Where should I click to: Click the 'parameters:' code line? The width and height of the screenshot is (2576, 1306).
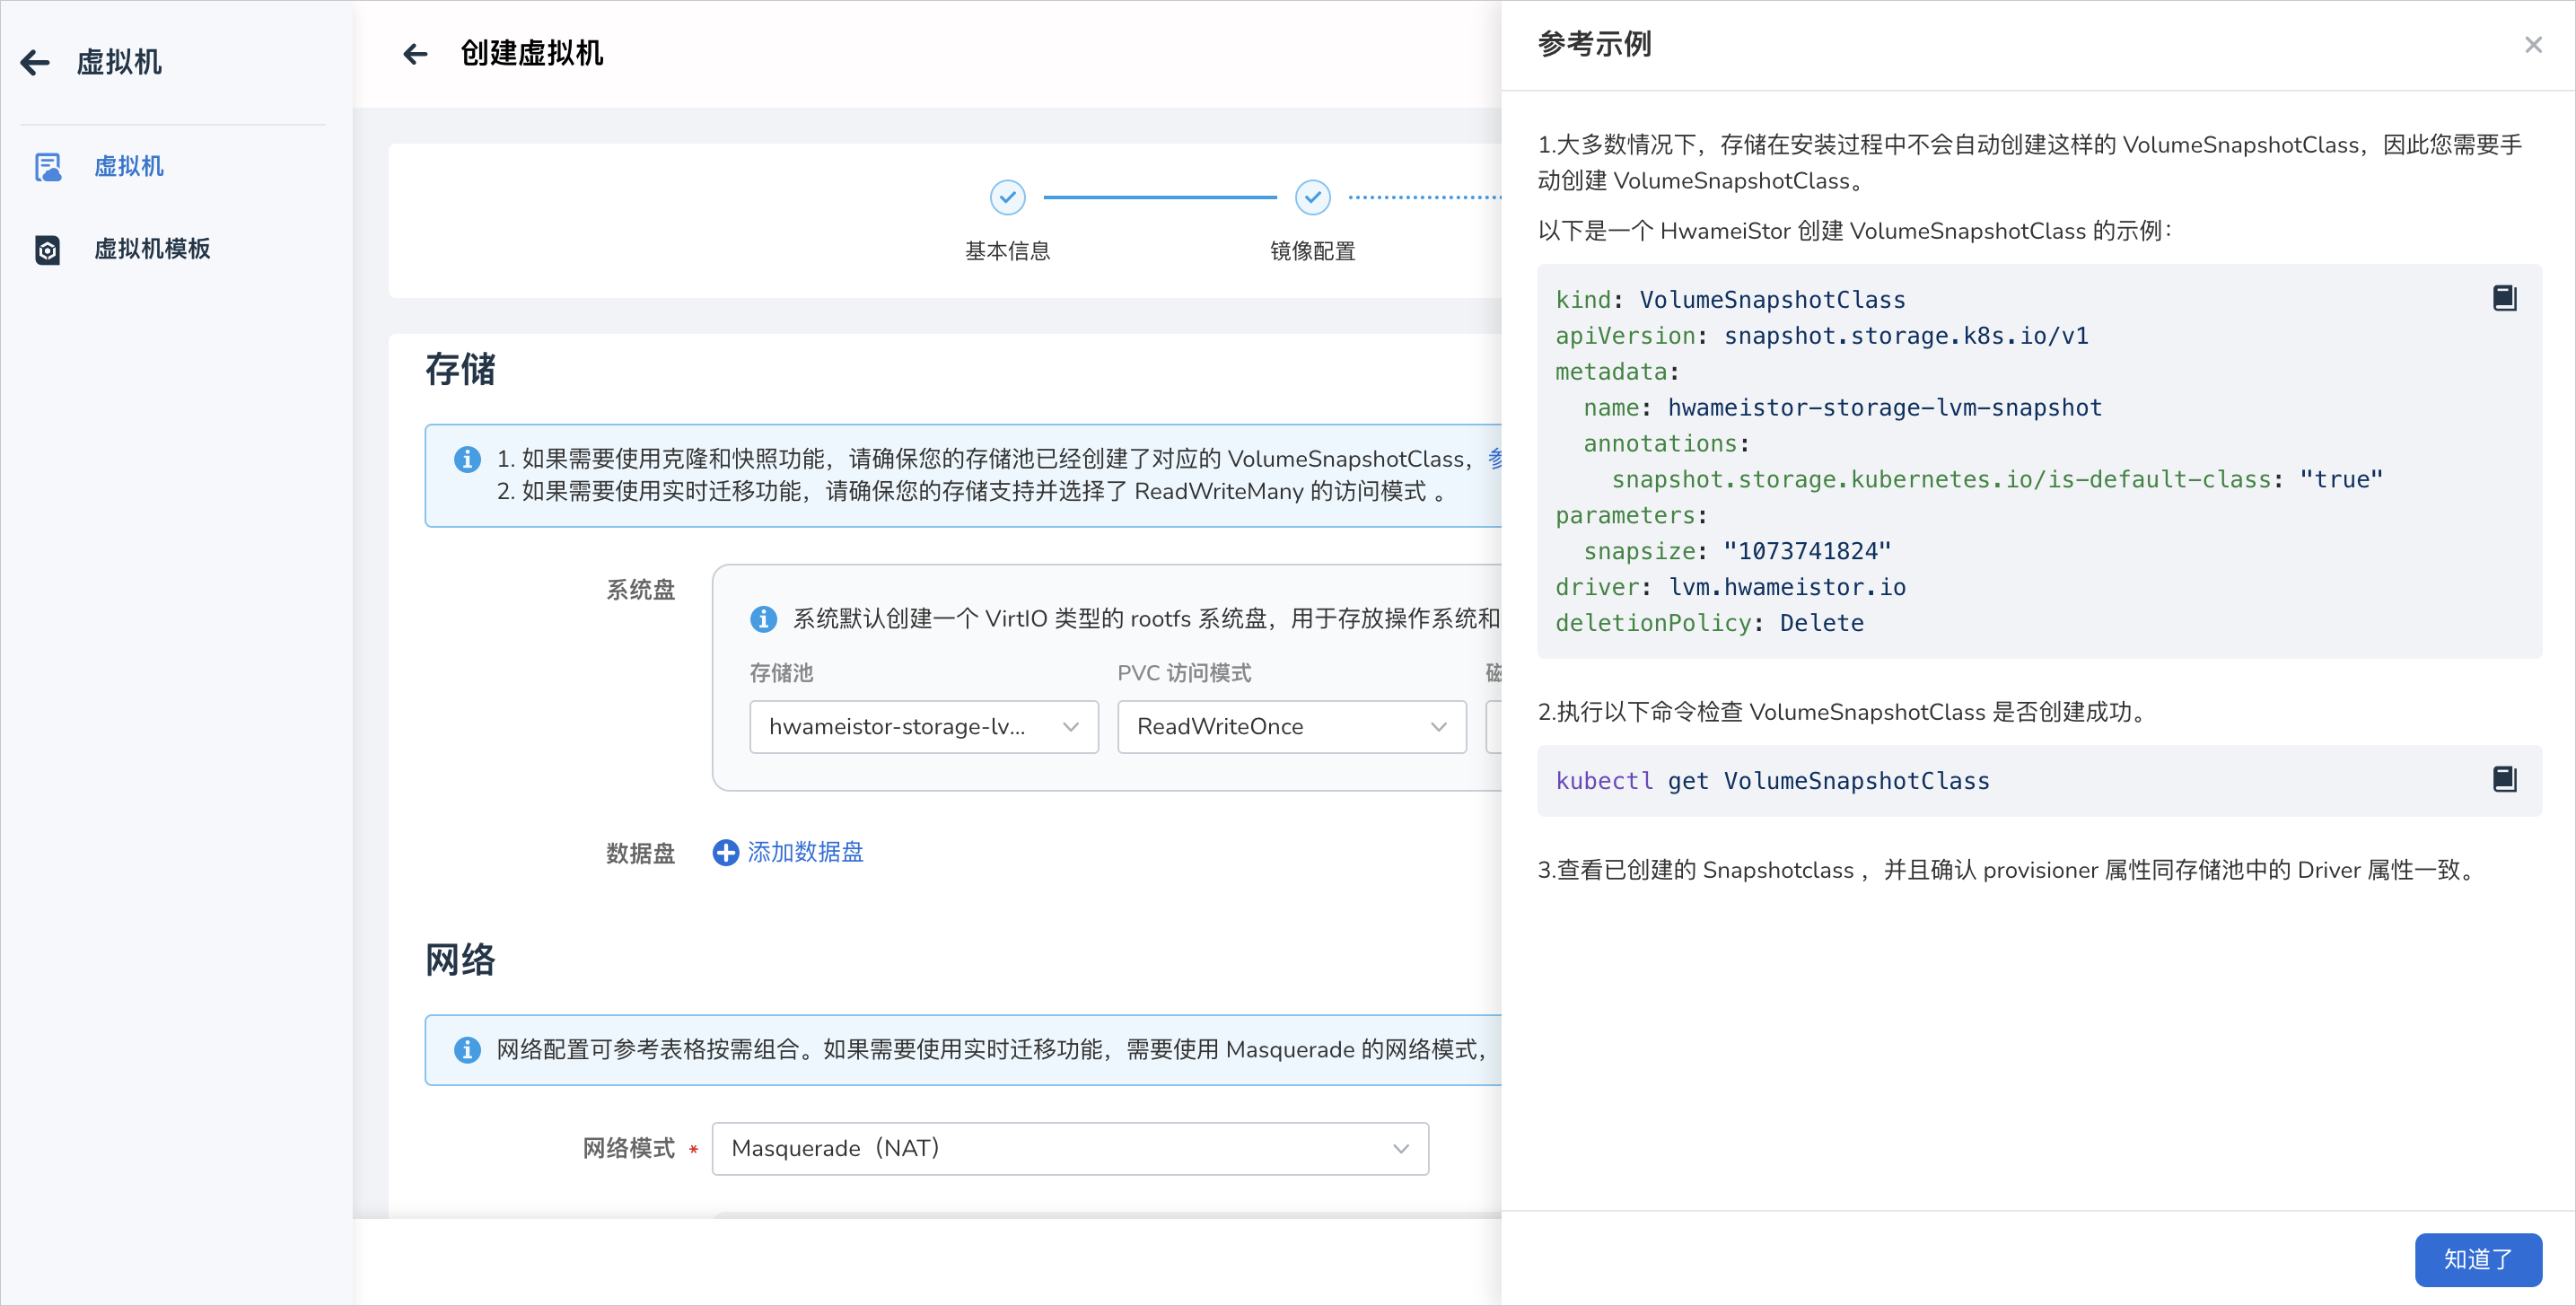pos(1631,516)
